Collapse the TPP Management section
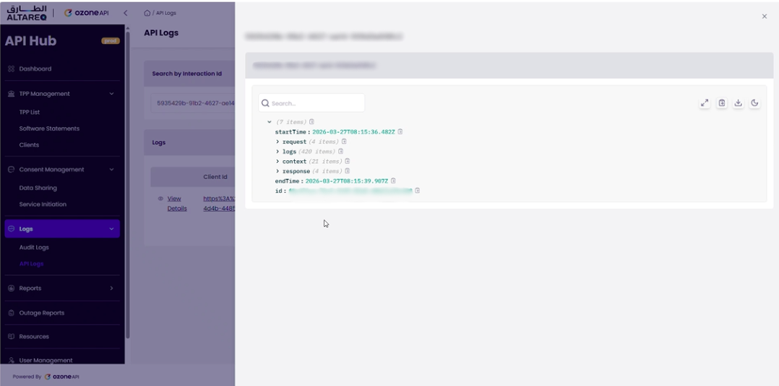779x386 pixels. pos(111,94)
